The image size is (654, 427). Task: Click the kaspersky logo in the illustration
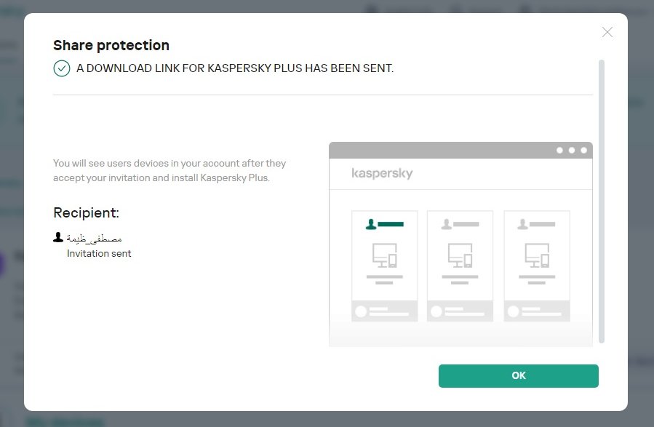(382, 174)
